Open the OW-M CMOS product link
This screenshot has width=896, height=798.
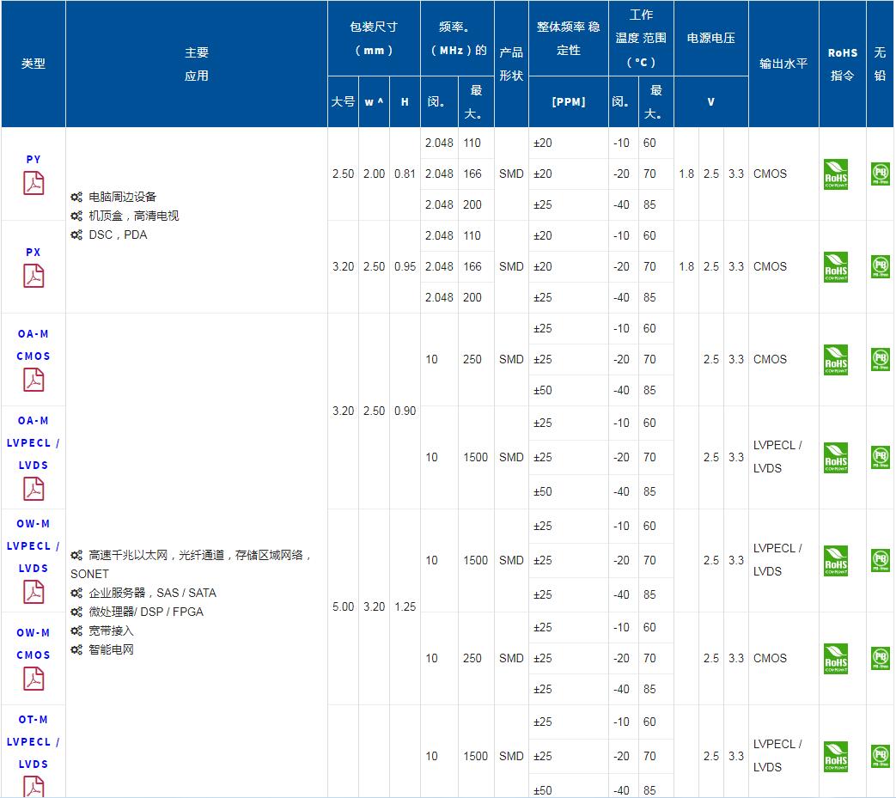[34, 644]
